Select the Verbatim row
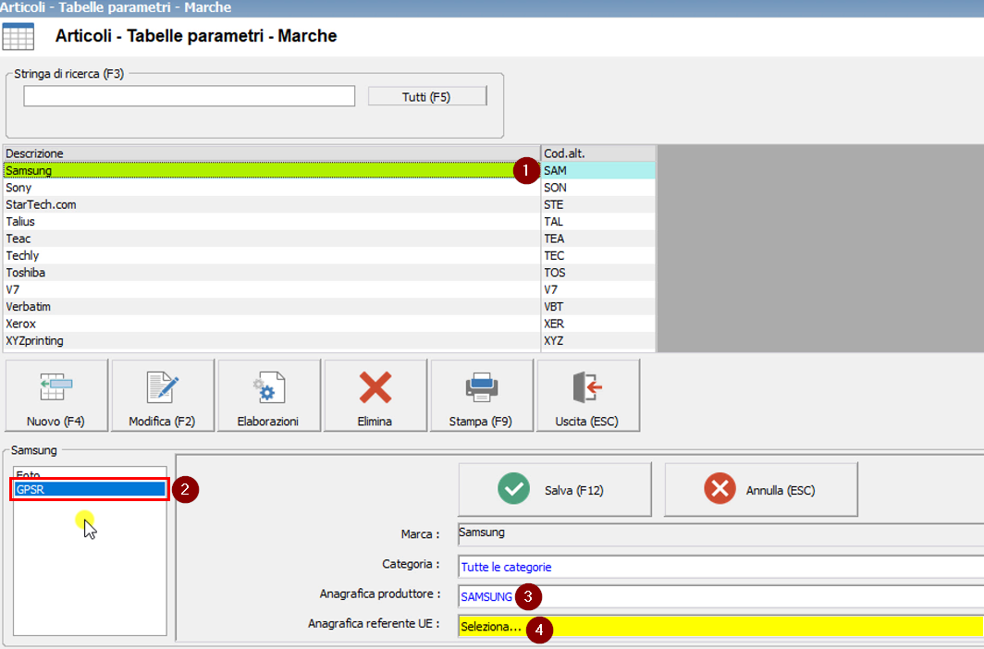 click(x=272, y=307)
